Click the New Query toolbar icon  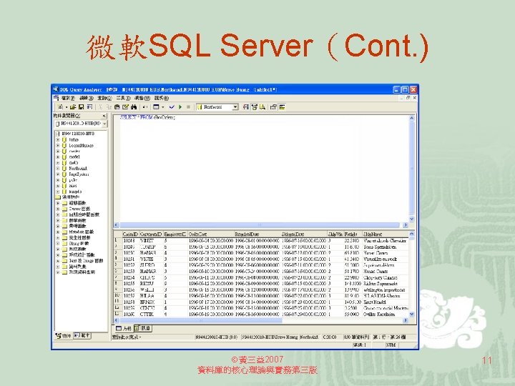pos(60,107)
